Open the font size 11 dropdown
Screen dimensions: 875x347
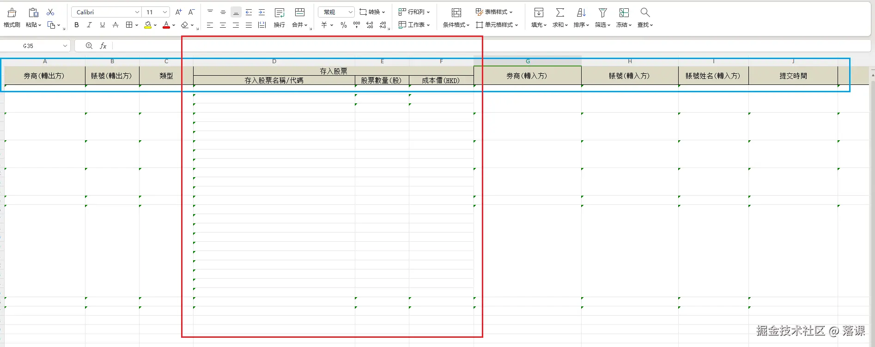165,12
